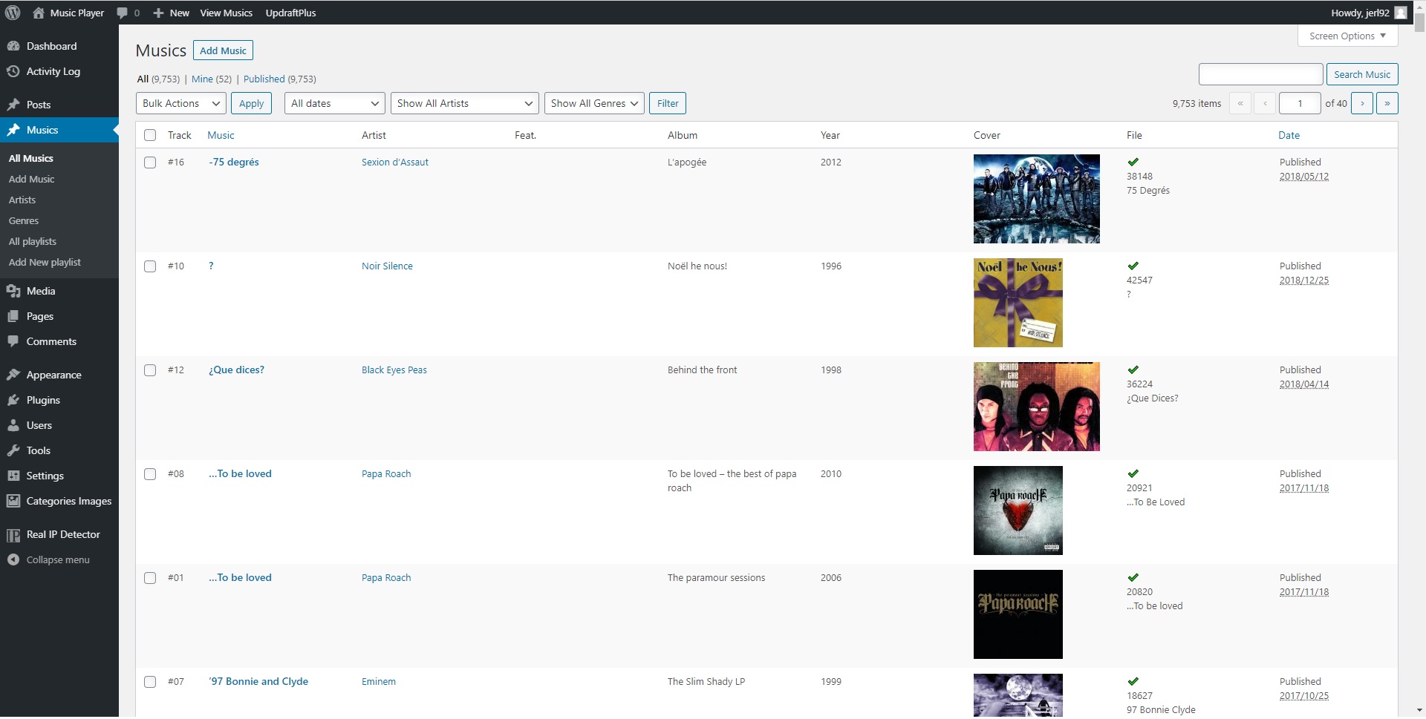This screenshot has width=1426, height=719.
Task: Click the Pages icon in sidebar
Action: 13,316
